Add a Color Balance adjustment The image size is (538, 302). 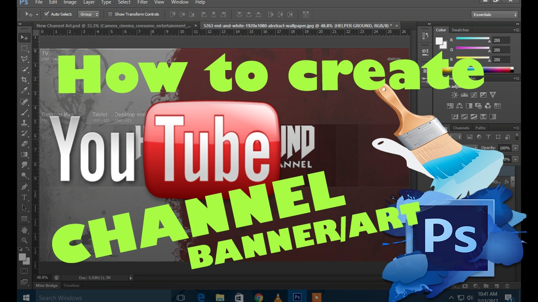[459, 106]
